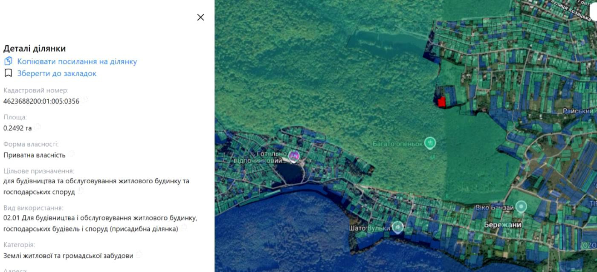Click the 'Бережани' village label on map
The image size is (597, 272).
[x=503, y=225]
